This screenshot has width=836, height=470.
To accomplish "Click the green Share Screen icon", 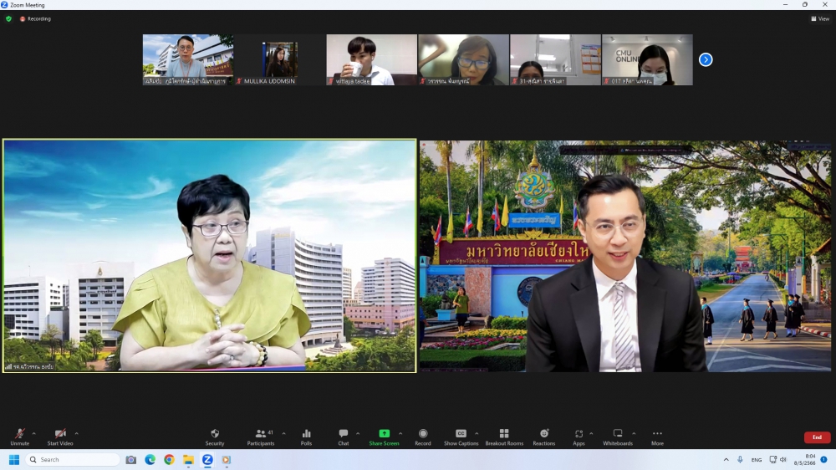I will click(384, 434).
